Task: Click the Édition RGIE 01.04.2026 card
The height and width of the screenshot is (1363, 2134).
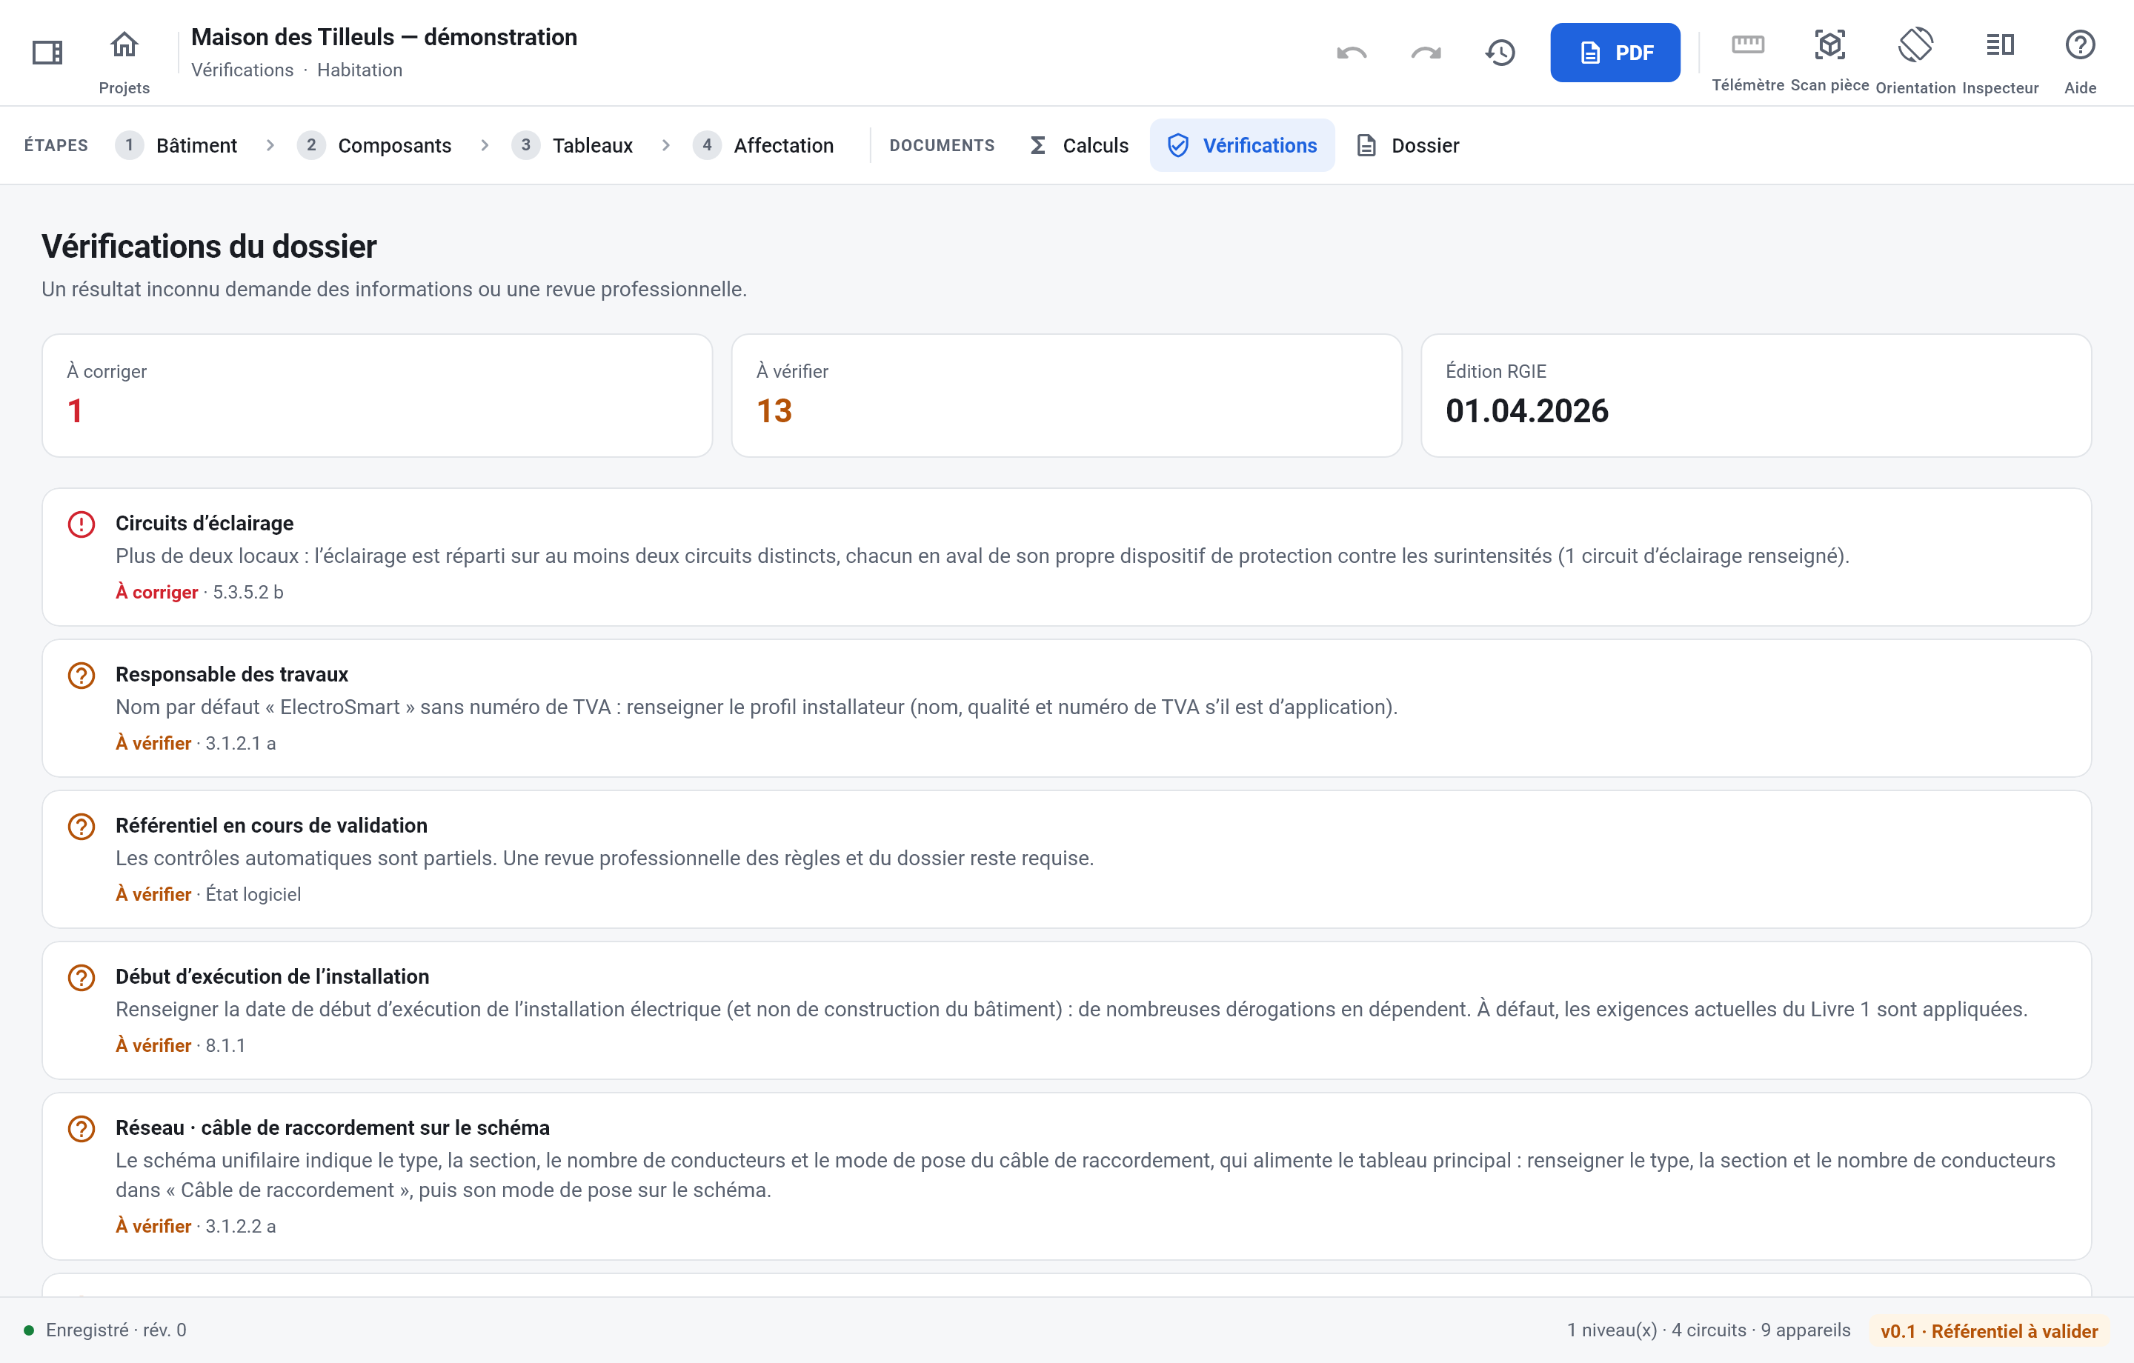Action: pos(1755,396)
